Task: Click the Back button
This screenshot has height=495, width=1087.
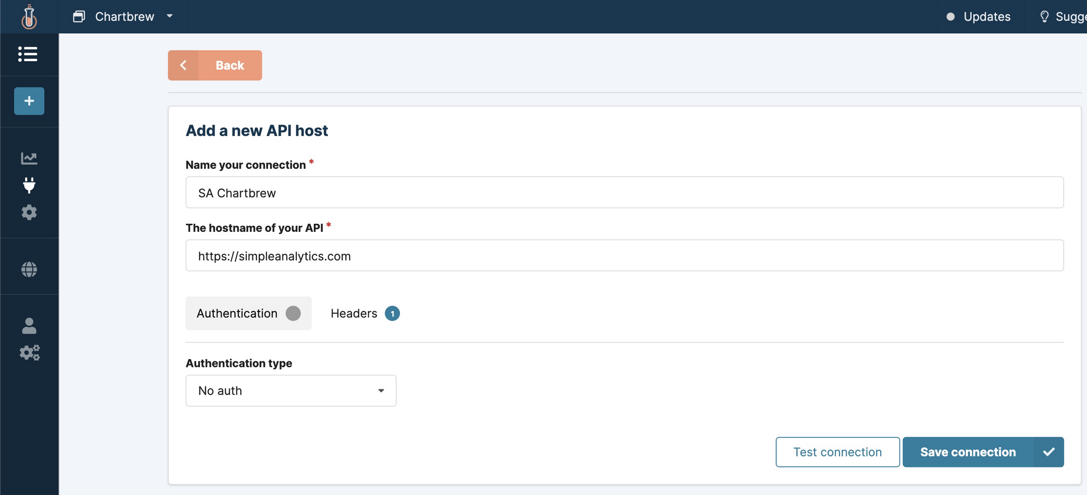Action: point(215,65)
